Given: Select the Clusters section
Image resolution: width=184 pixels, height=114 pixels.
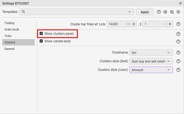Looking at the screenshot, I should tap(18, 42).
